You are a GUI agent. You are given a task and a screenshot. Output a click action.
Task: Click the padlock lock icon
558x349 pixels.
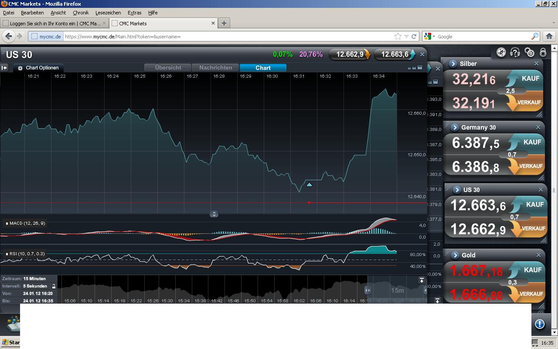click(x=543, y=52)
